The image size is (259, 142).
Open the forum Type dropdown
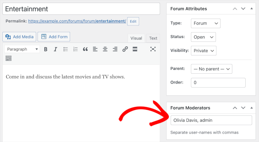coord(206,24)
